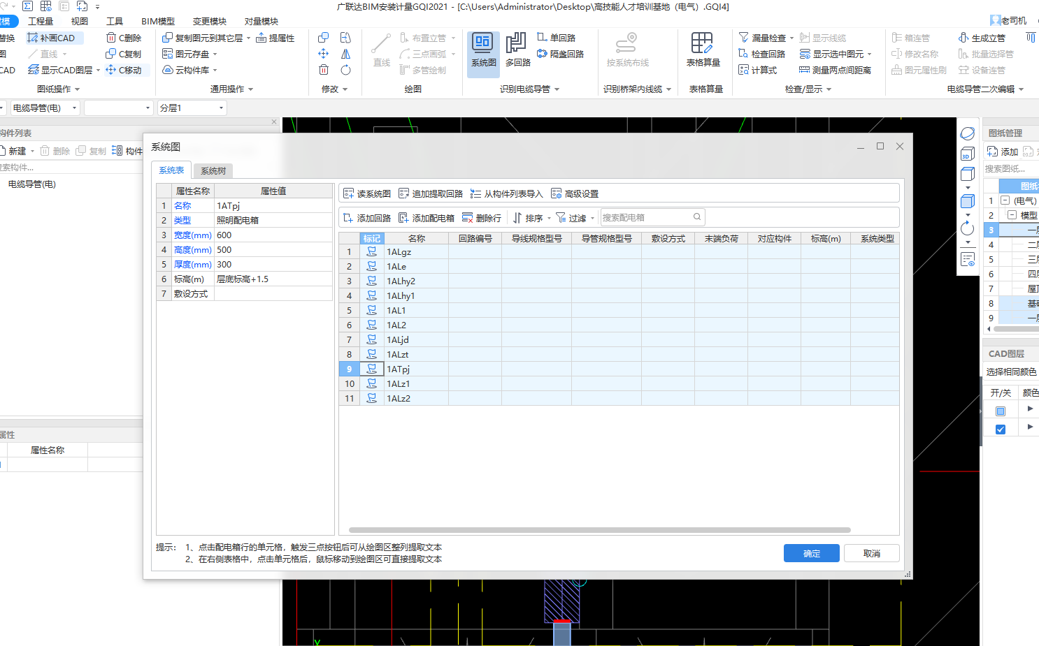
Task: Select the 电缆导管(电) list item
Action: pos(31,184)
